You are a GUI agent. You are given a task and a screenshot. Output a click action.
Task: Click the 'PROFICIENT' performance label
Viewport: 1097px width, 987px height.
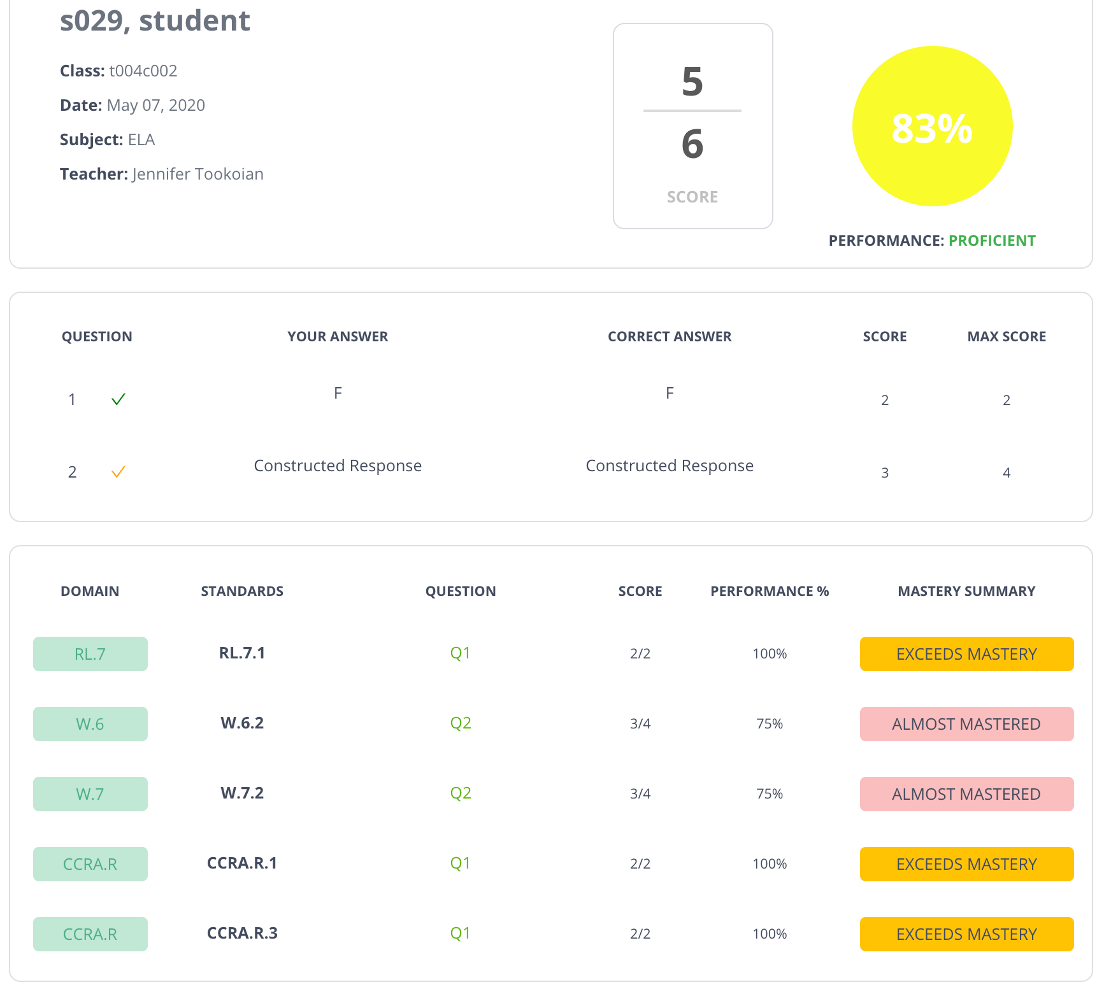point(992,241)
